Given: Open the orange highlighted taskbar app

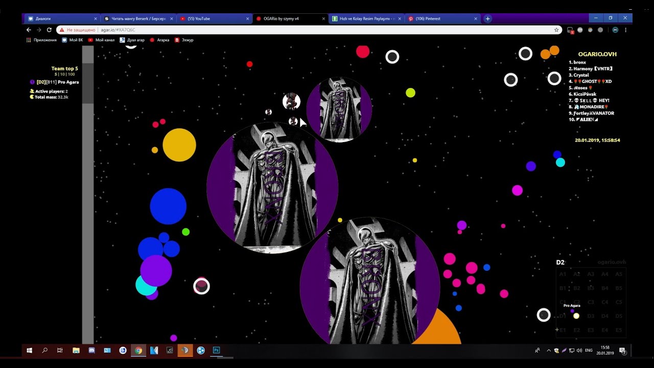Looking at the screenshot, I should [185, 351].
